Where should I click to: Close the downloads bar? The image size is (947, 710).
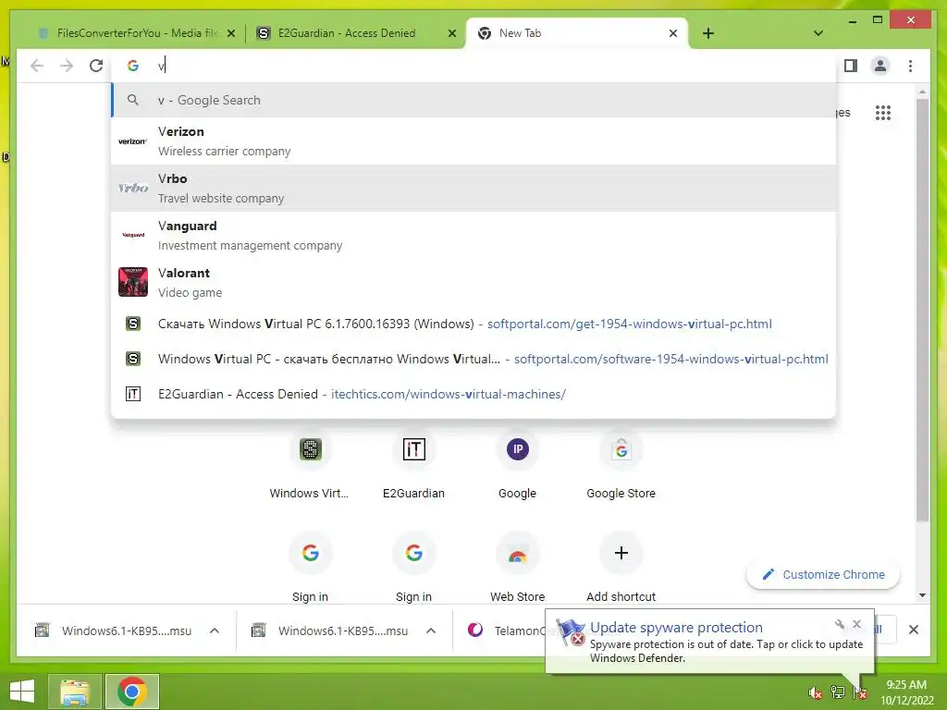tap(914, 630)
